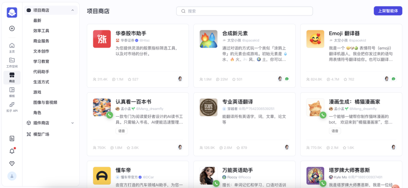Click avatar icon at 专业英语翻译 card footer
This screenshot has width=408, height=188.
287,147
